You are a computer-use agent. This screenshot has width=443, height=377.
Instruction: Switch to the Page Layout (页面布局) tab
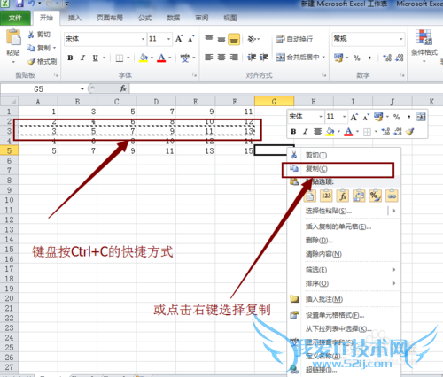pos(110,18)
